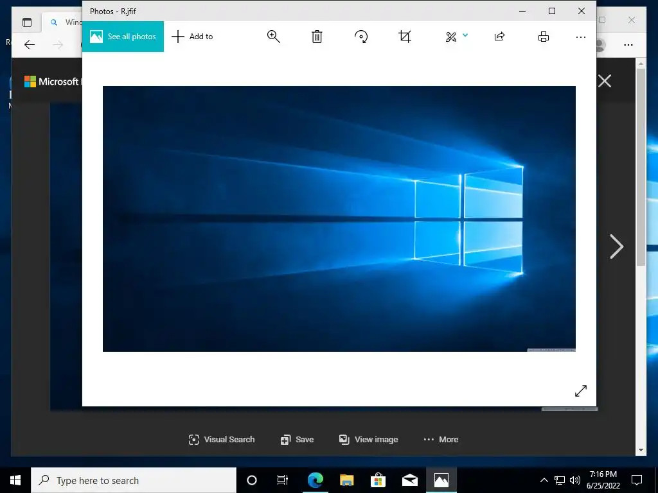Maximize the Photos window
Image resolution: width=658 pixels, height=493 pixels.
pyautogui.click(x=552, y=12)
